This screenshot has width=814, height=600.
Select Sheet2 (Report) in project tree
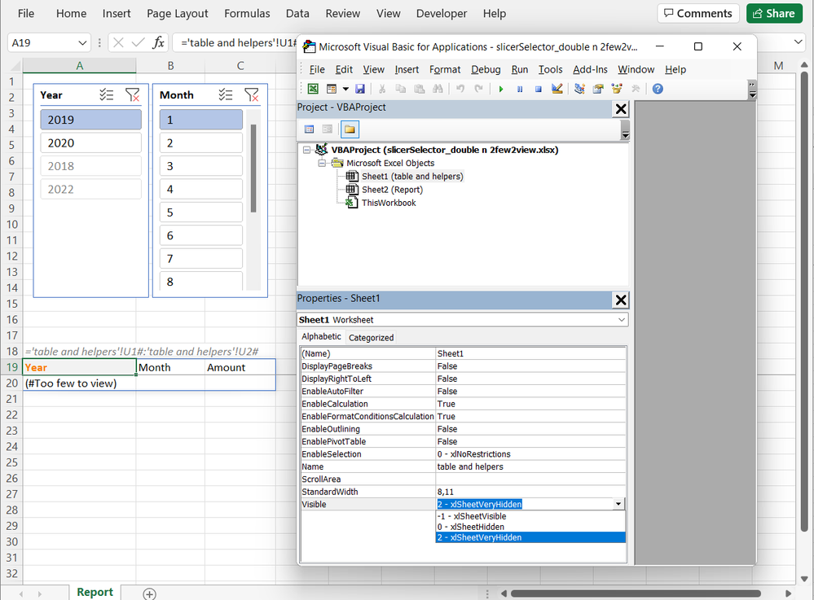(392, 190)
